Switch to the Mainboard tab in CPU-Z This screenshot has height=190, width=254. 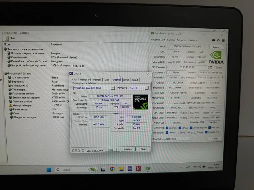point(85,80)
